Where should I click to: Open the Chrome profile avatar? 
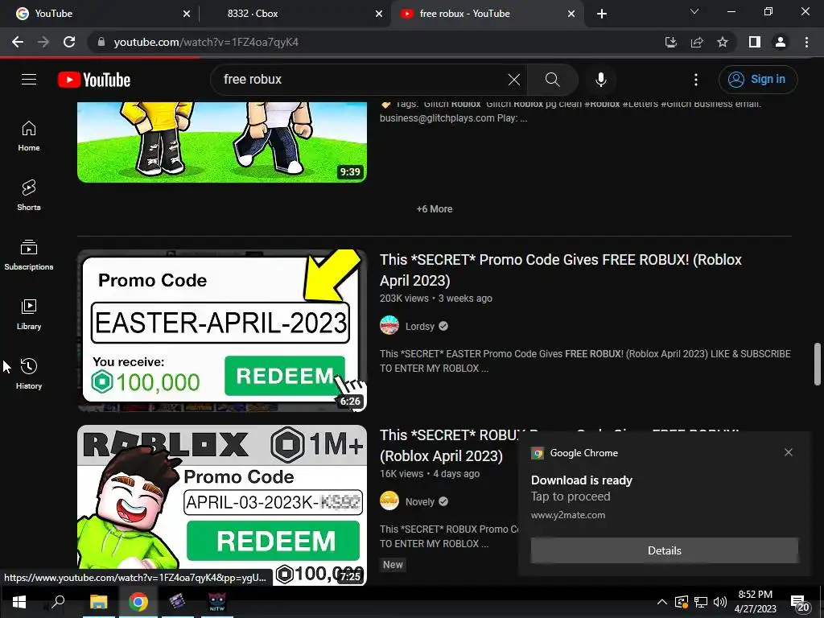tap(781, 42)
